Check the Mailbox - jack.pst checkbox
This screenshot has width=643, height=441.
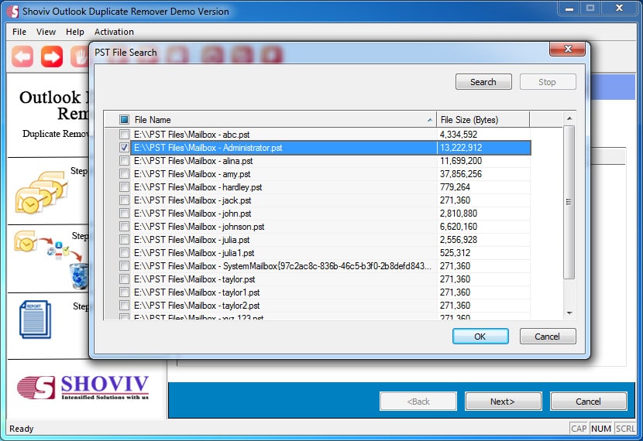point(124,200)
